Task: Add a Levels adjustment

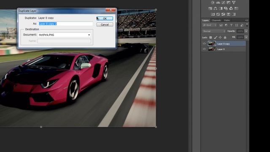Action: click(x=218, y=3)
